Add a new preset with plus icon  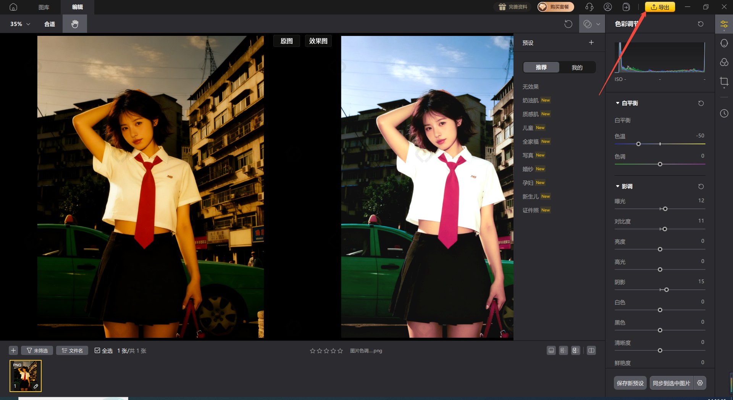(591, 43)
